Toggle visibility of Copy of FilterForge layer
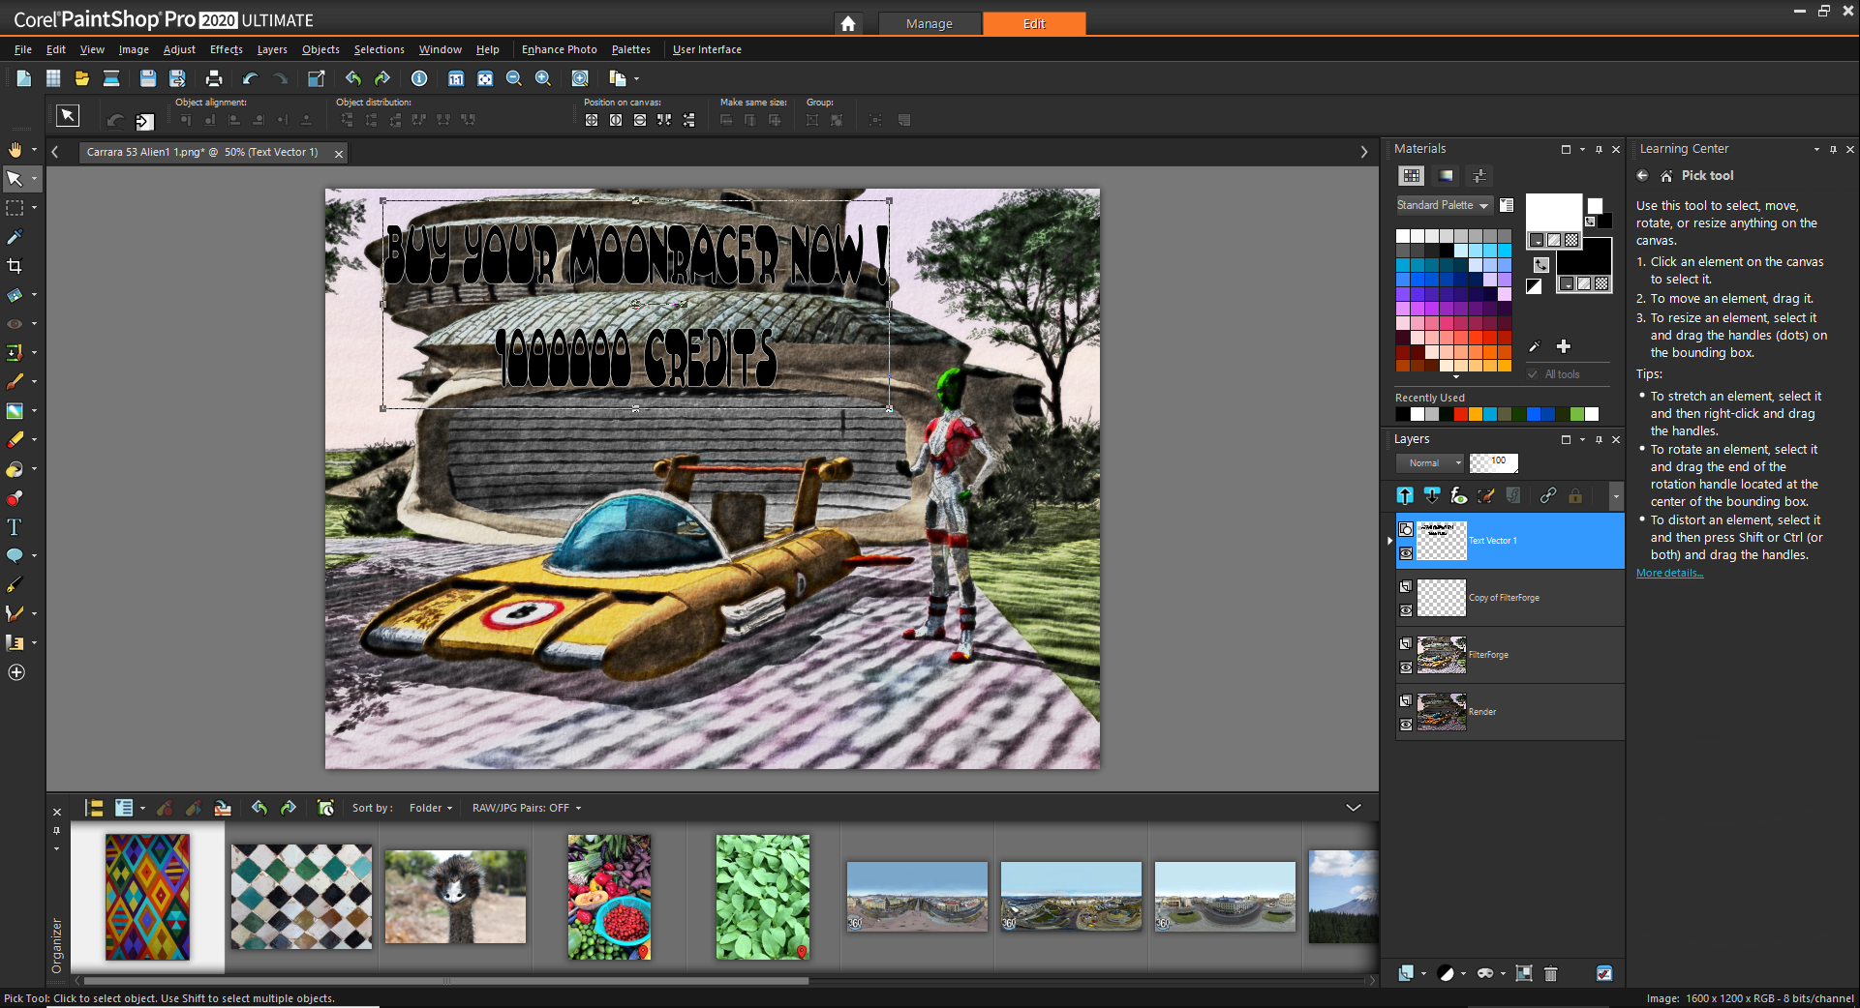This screenshot has width=1860, height=1008. tap(1406, 610)
